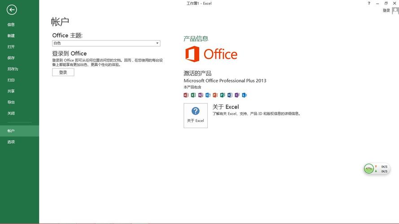The width and height of the screenshot is (399, 224).
Task: Close the Excel window
Action: tap(395, 3)
